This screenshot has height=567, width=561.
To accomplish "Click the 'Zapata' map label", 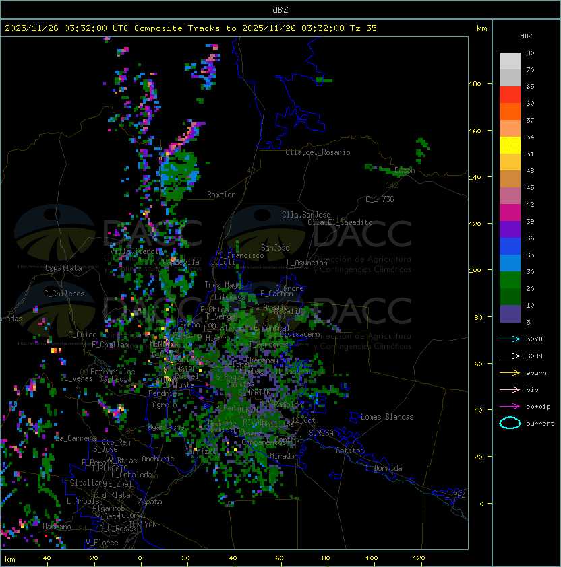I will coord(150,502).
